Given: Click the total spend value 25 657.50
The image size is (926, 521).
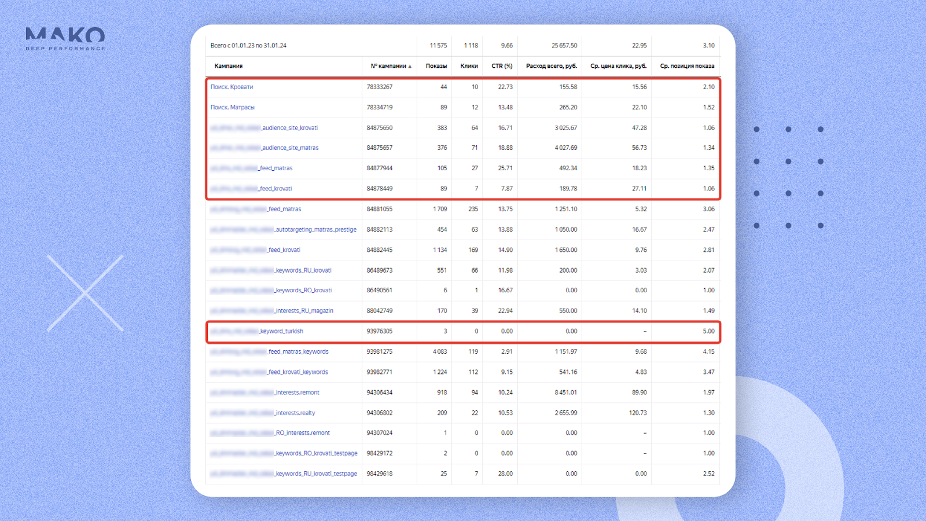Looking at the screenshot, I should pos(564,45).
